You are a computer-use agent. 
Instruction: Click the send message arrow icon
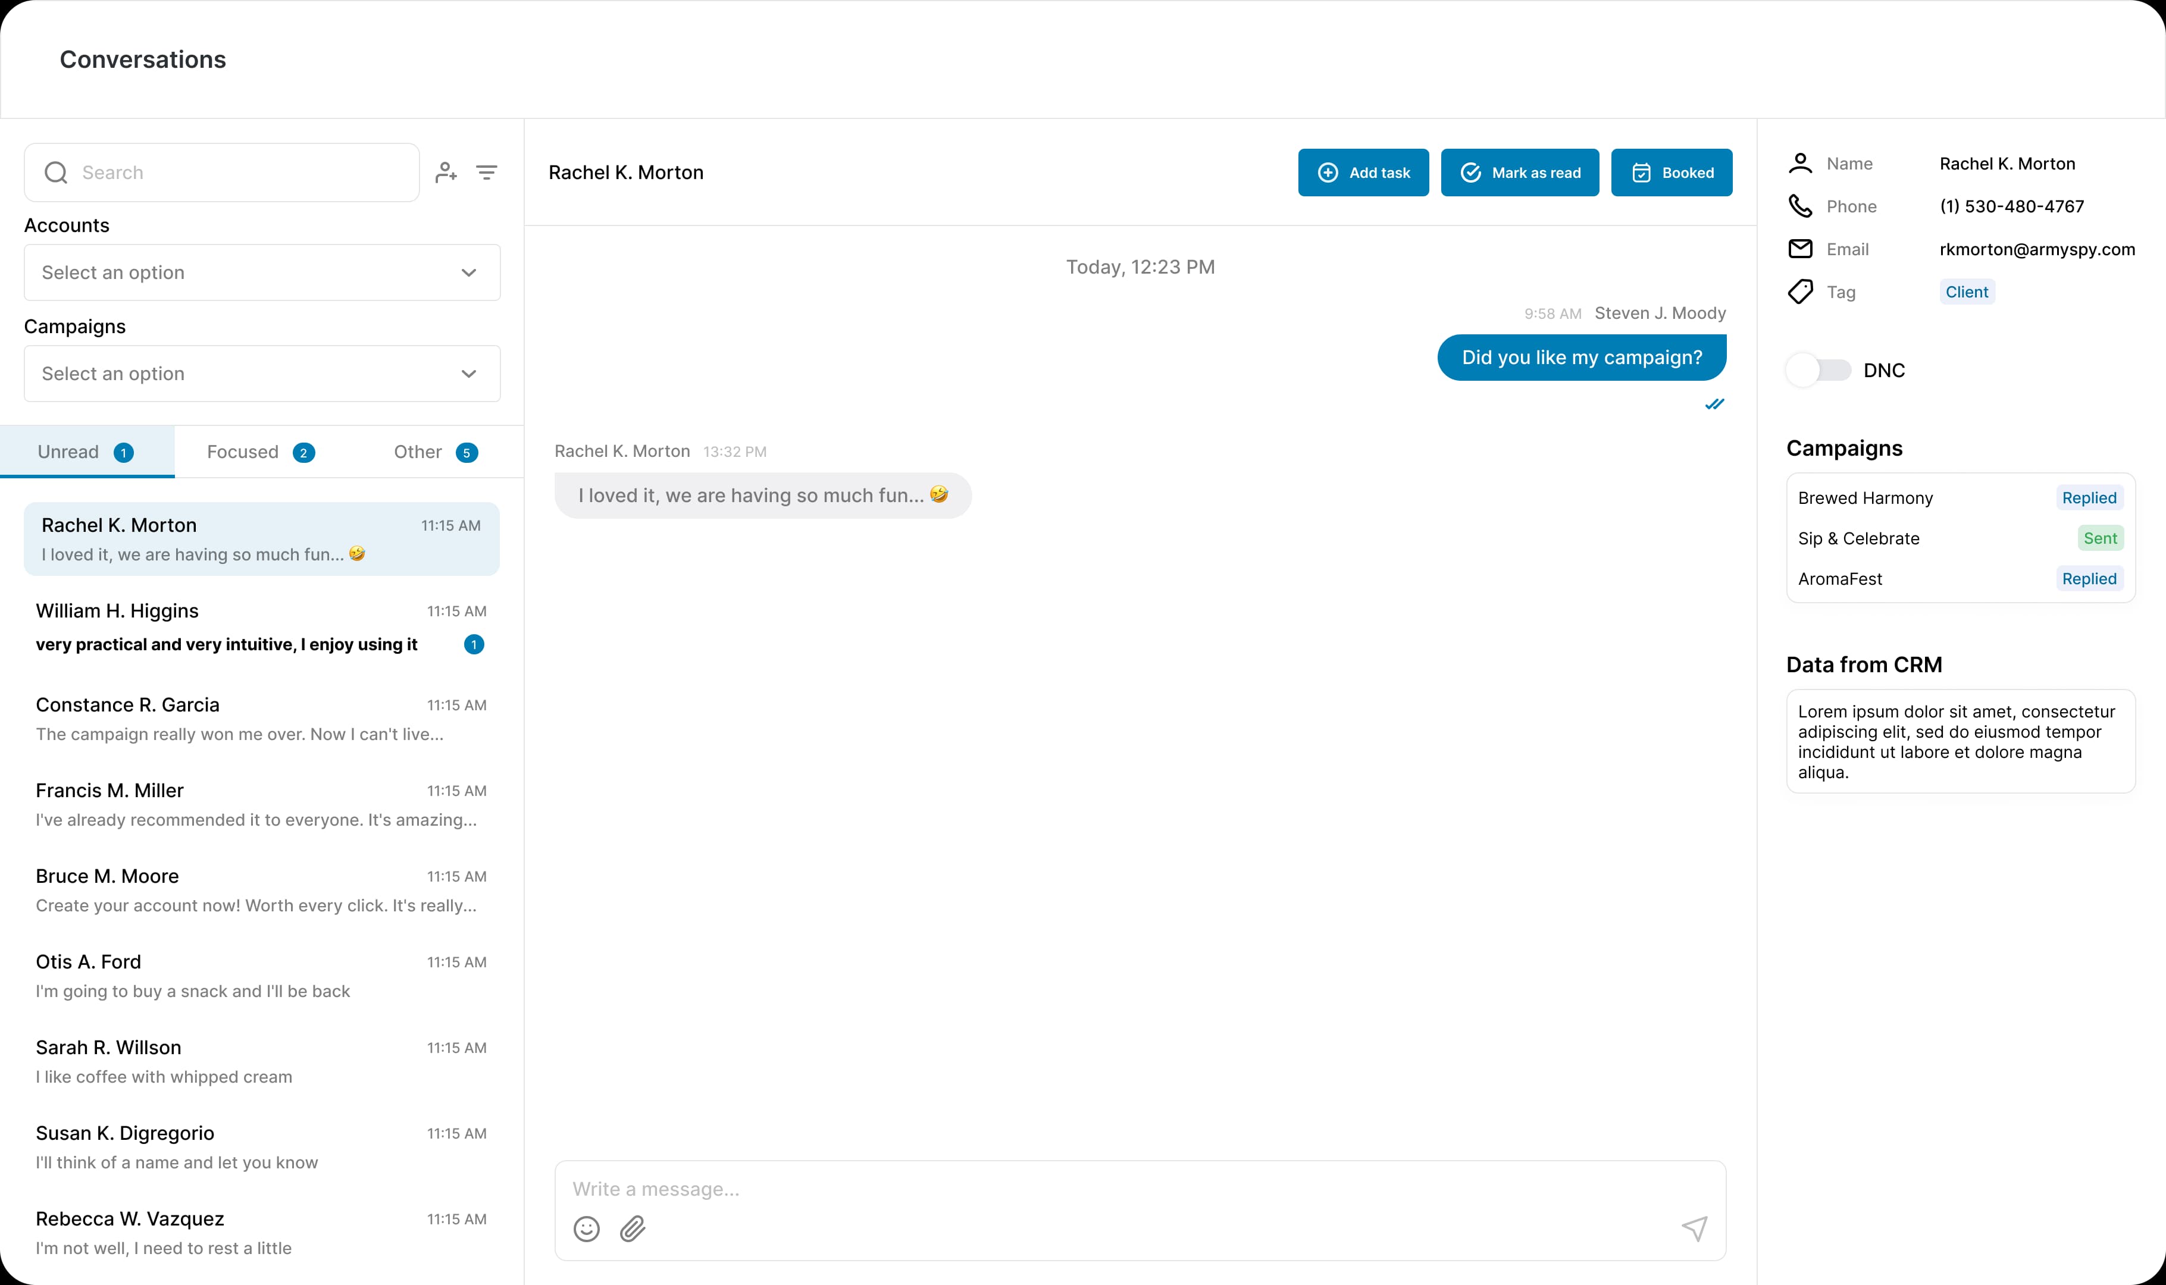point(1695,1228)
